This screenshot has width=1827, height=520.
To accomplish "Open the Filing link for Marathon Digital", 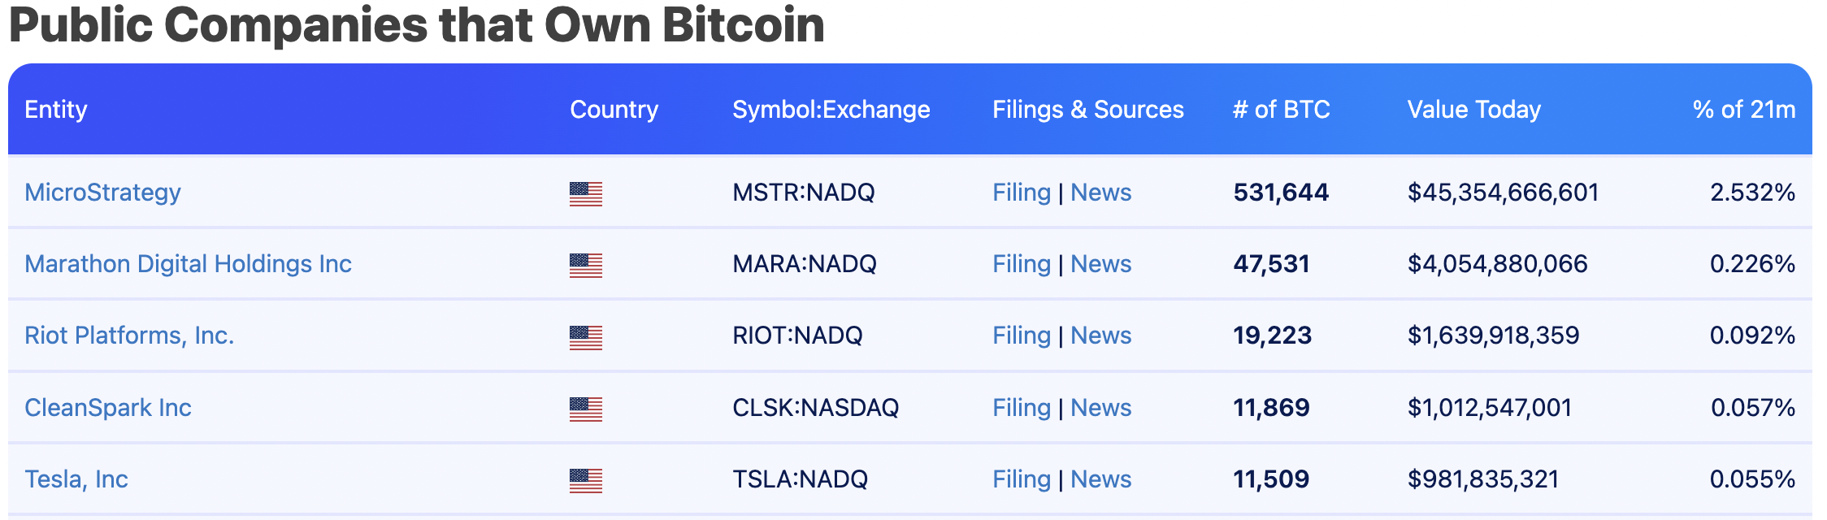I will pos(1022,264).
